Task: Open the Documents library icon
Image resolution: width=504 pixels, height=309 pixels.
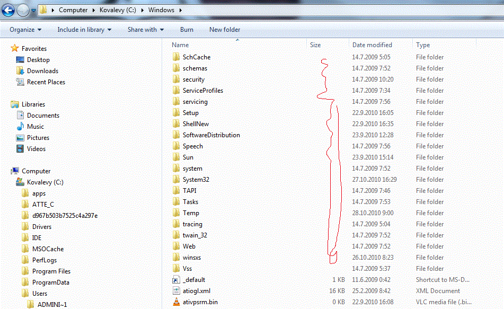Action: [20, 115]
